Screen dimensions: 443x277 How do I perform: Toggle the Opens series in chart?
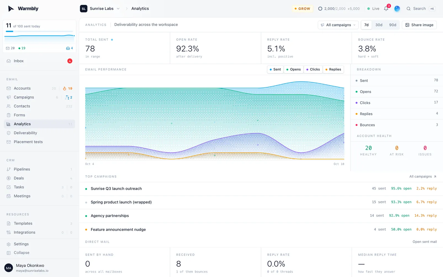pos(293,70)
